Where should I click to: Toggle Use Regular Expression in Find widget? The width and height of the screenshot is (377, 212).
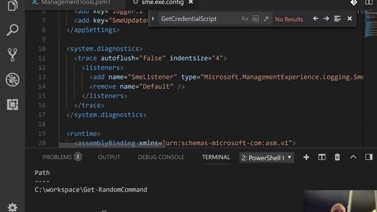[266, 19]
